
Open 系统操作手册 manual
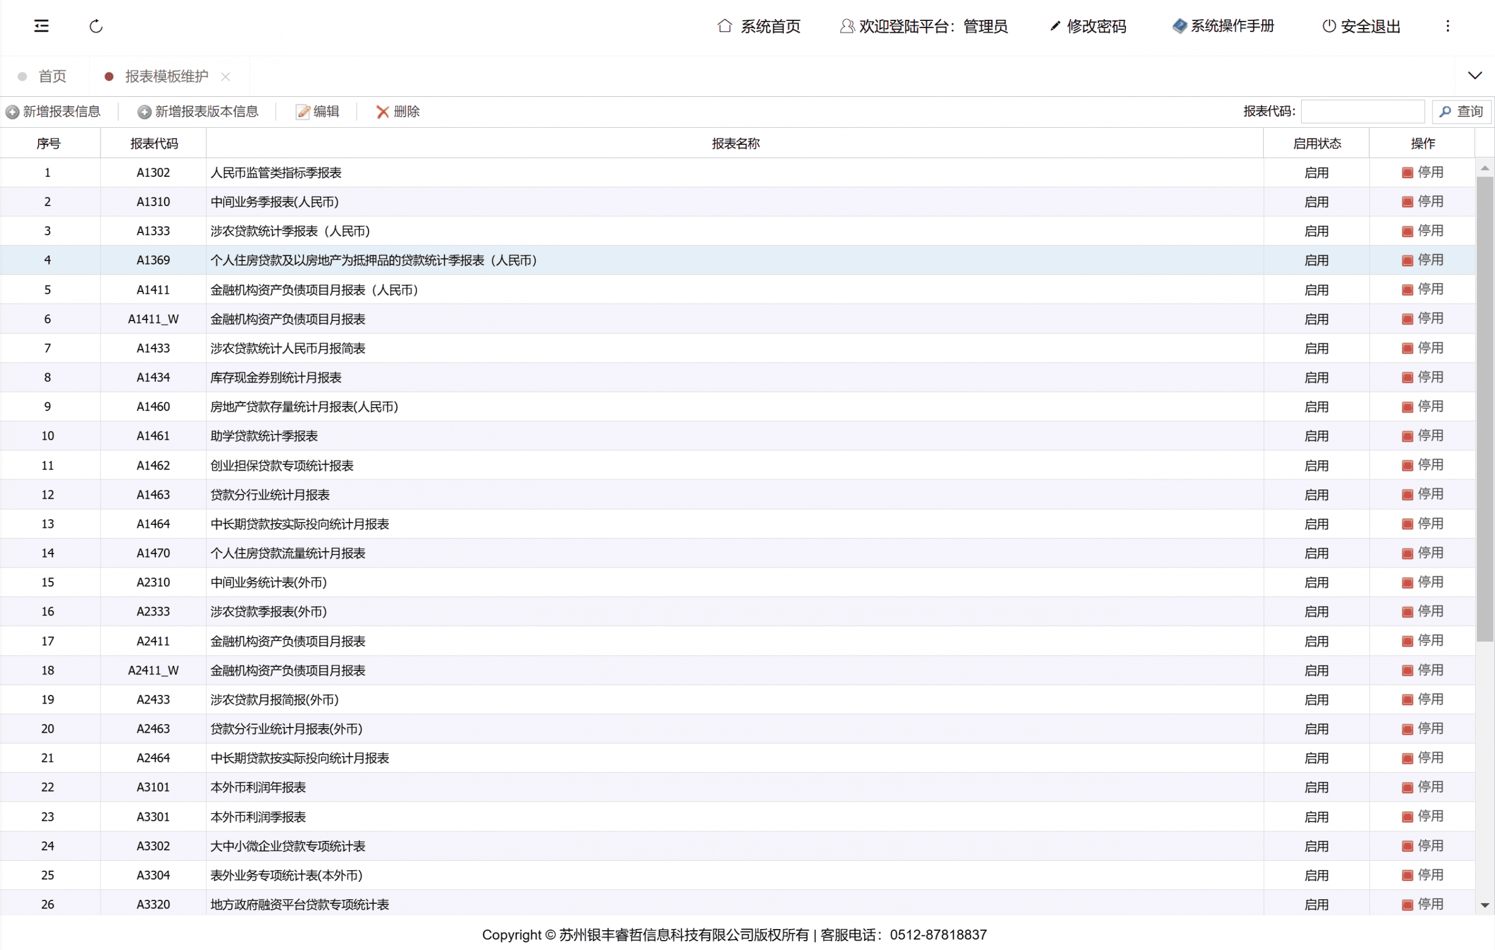pyautogui.click(x=1223, y=26)
